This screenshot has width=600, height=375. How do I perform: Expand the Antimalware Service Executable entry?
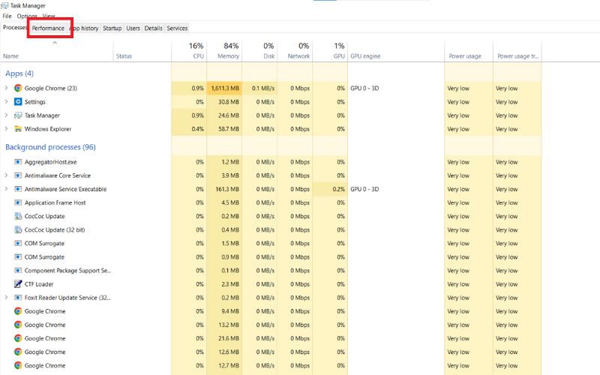[6, 189]
